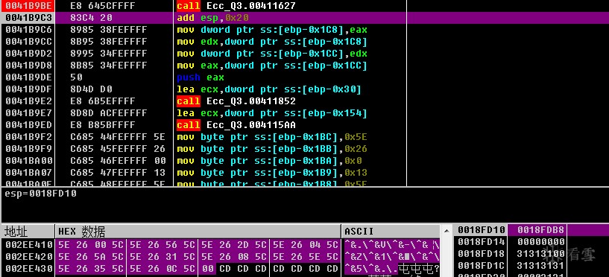Screen dimensions: 609x277
Task: Select stack value 0018FDB8
Action: [540, 229]
